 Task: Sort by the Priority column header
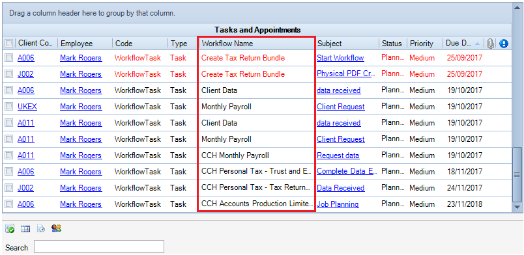[x=425, y=44]
